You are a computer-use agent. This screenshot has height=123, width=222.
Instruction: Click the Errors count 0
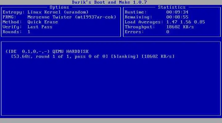[168, 32]
